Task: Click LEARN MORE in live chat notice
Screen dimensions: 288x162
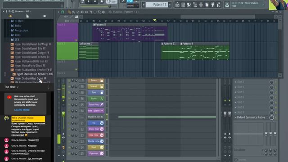Action: click(x=22, y=110)
